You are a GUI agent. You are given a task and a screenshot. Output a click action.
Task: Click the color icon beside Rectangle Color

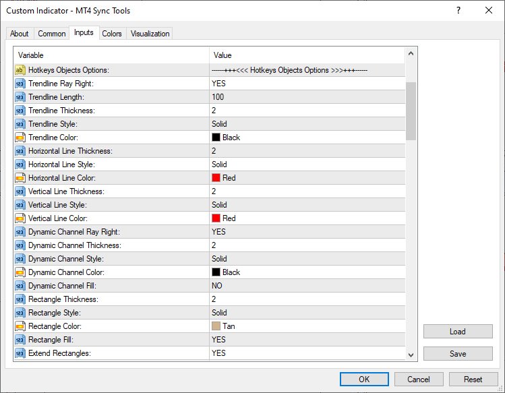pos(20,326)
